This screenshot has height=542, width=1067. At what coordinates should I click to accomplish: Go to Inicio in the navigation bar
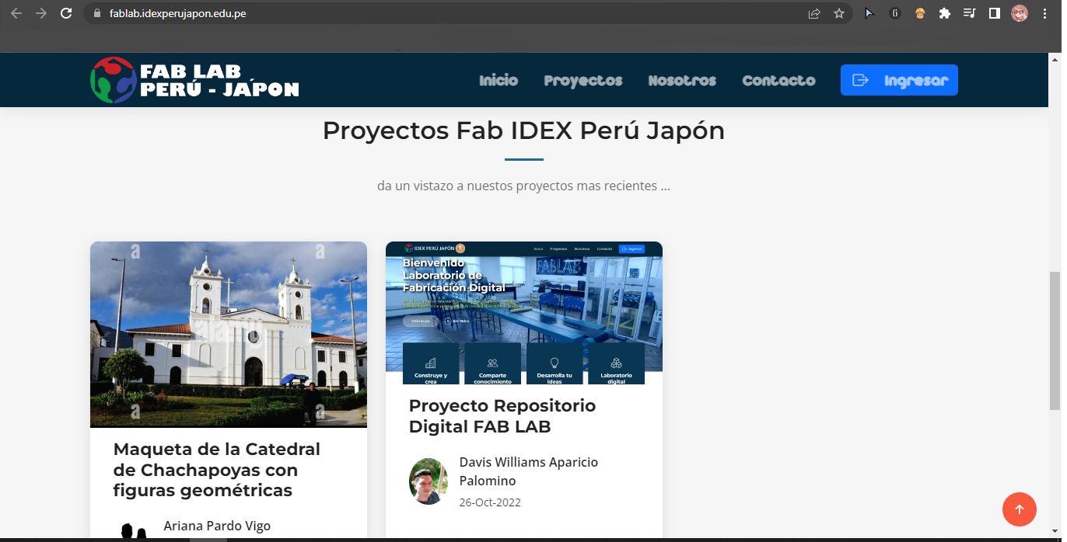click(x=498, y=81)
